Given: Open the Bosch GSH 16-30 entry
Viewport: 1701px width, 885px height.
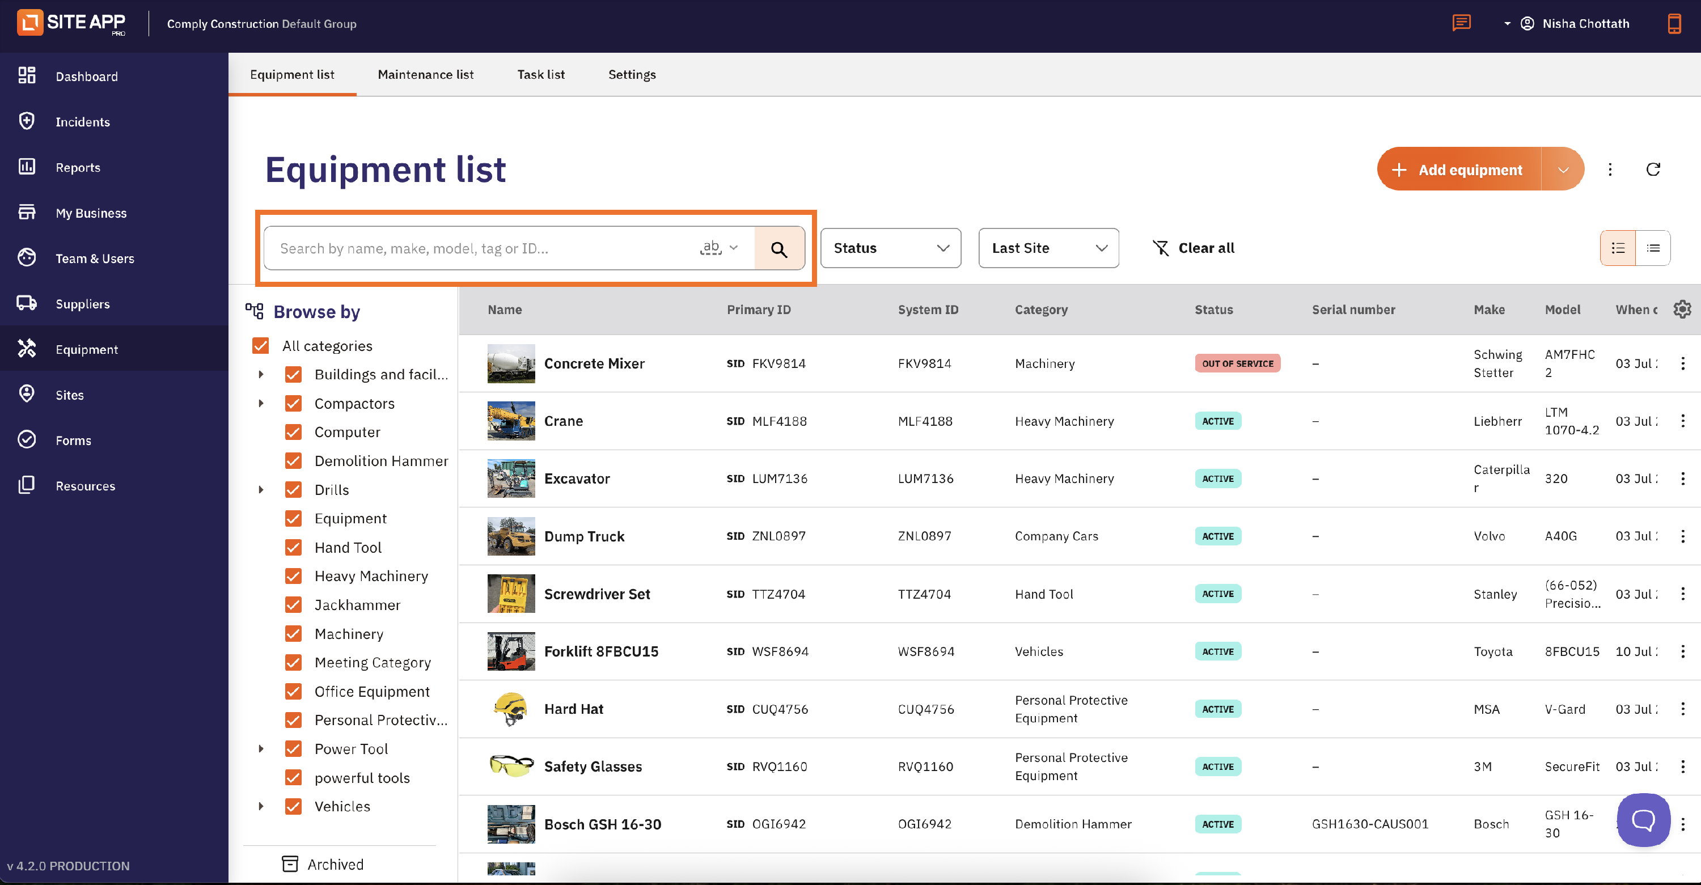Looking at the screenshot, I should click(602, 824).
